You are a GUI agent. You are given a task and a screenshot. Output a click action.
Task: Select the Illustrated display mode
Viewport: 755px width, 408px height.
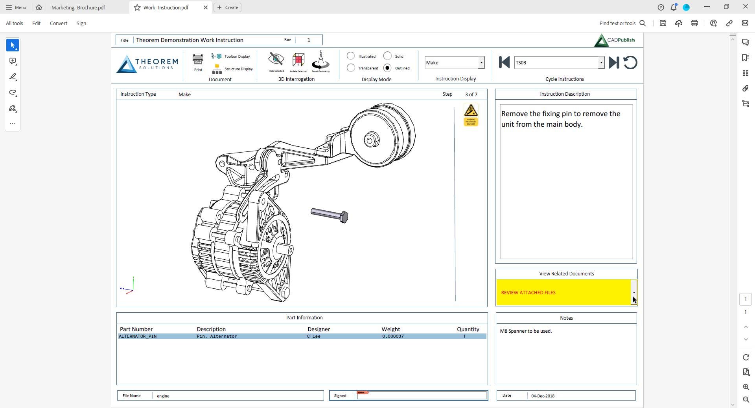tap(351, 56)
